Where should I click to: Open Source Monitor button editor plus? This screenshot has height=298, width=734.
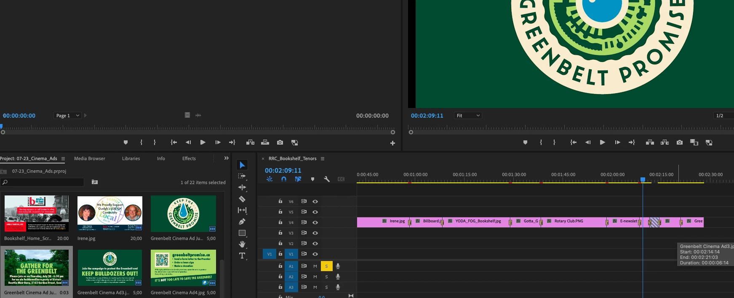point(392,143)
